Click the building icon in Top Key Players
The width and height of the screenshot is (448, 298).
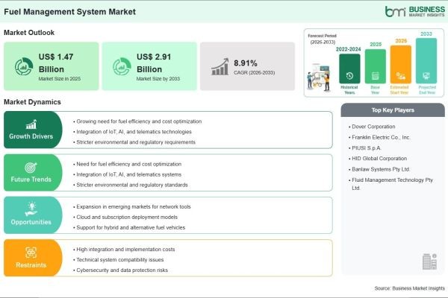click(429, 261)
